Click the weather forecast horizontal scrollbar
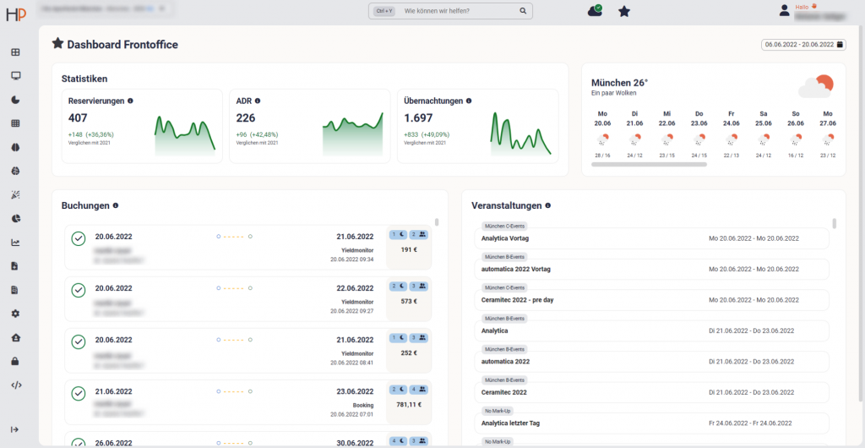The height and width of the screenshot is (448, 865). click(649, 164)
